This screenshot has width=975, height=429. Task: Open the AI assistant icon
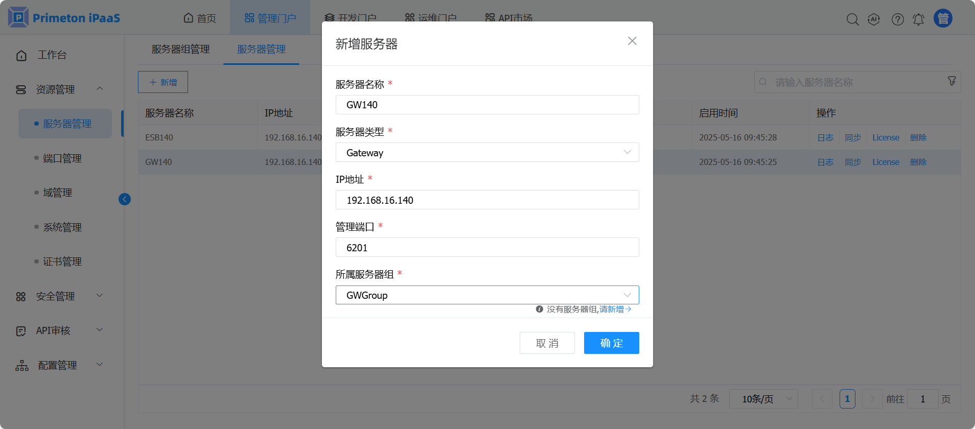tap(874, 19)
